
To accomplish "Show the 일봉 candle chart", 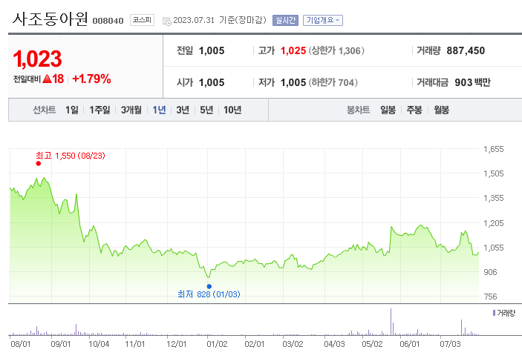I will pos(388,110).
